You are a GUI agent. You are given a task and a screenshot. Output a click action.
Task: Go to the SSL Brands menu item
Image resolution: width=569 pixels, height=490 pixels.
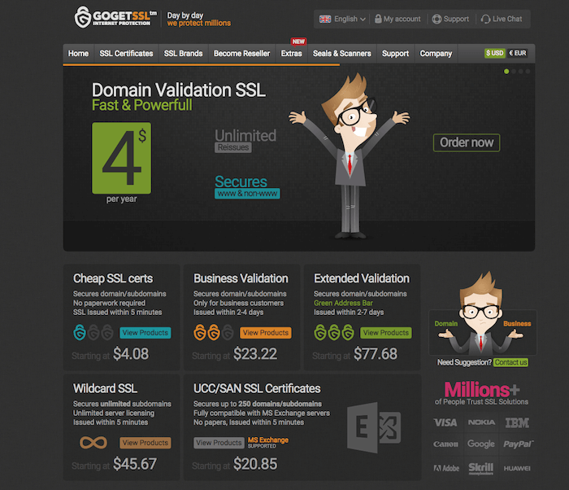tap(183, 54)
